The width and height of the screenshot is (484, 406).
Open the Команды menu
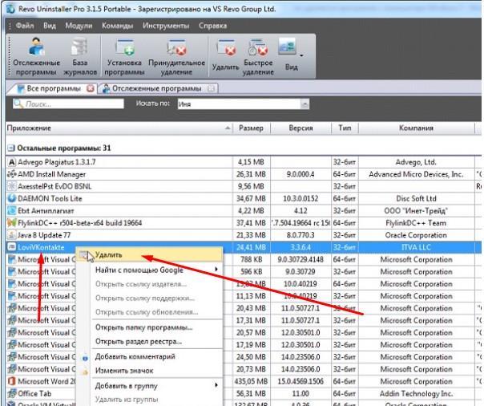(117, 26)
